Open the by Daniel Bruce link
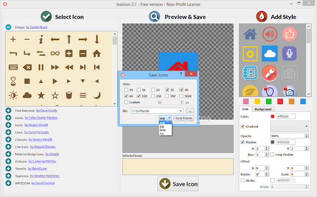The image size is (317, 197). [x=37, y=27]
